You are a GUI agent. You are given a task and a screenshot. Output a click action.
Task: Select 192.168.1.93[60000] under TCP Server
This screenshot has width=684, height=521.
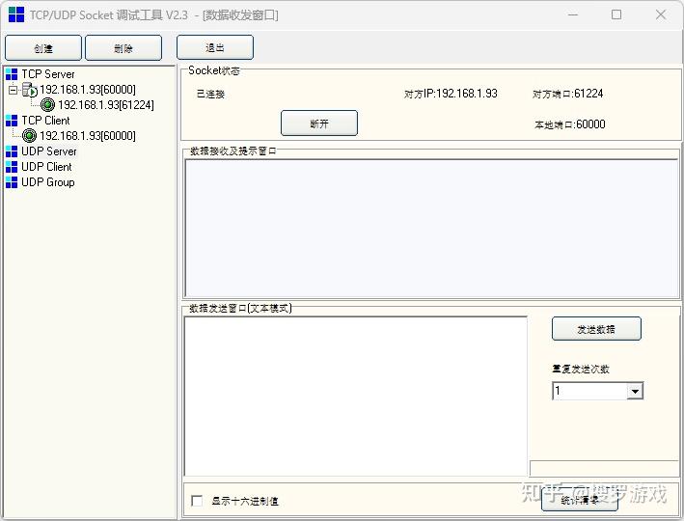click(88, 90)
